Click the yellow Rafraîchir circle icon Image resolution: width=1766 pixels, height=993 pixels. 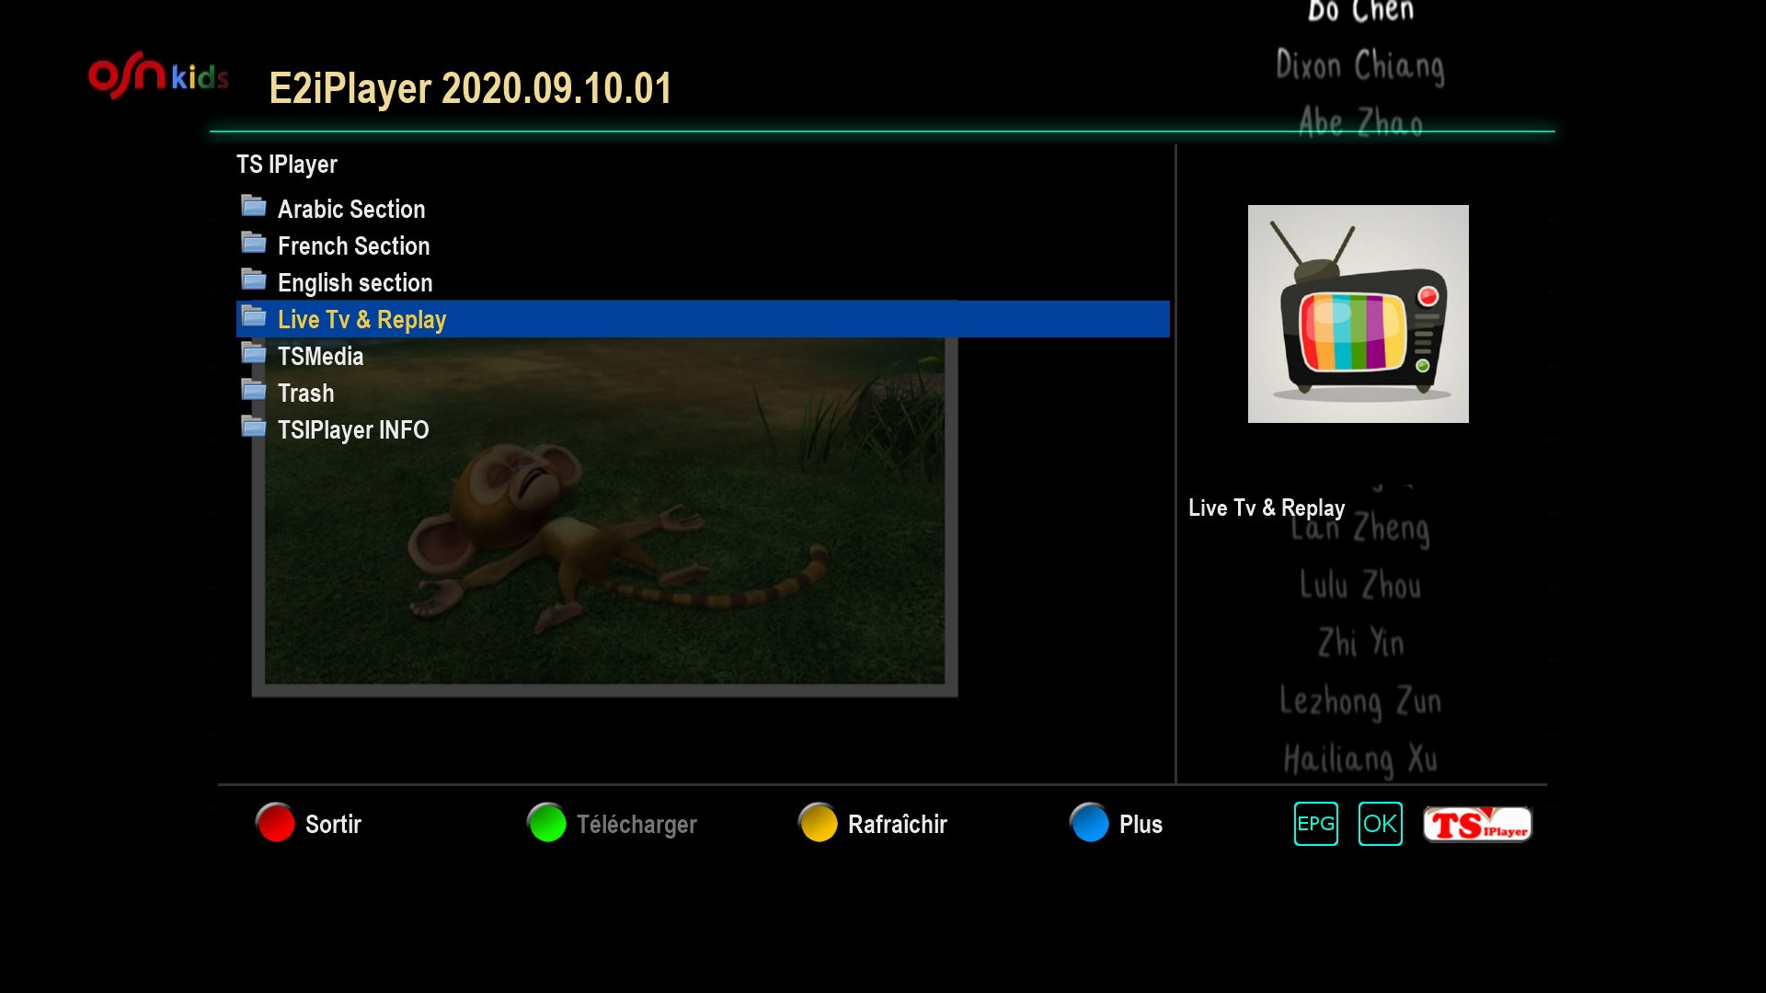pos(818,823)
